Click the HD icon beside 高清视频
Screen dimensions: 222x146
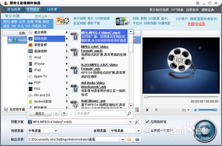click(30, 51)
